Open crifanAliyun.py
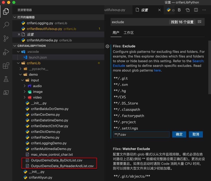 coord(58,177)
